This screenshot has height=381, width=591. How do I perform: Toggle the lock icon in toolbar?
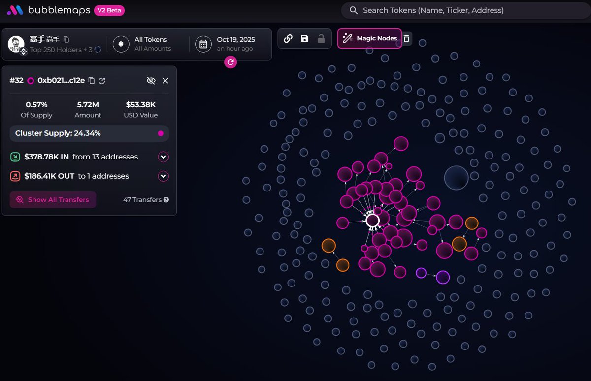tap(321, 38)
